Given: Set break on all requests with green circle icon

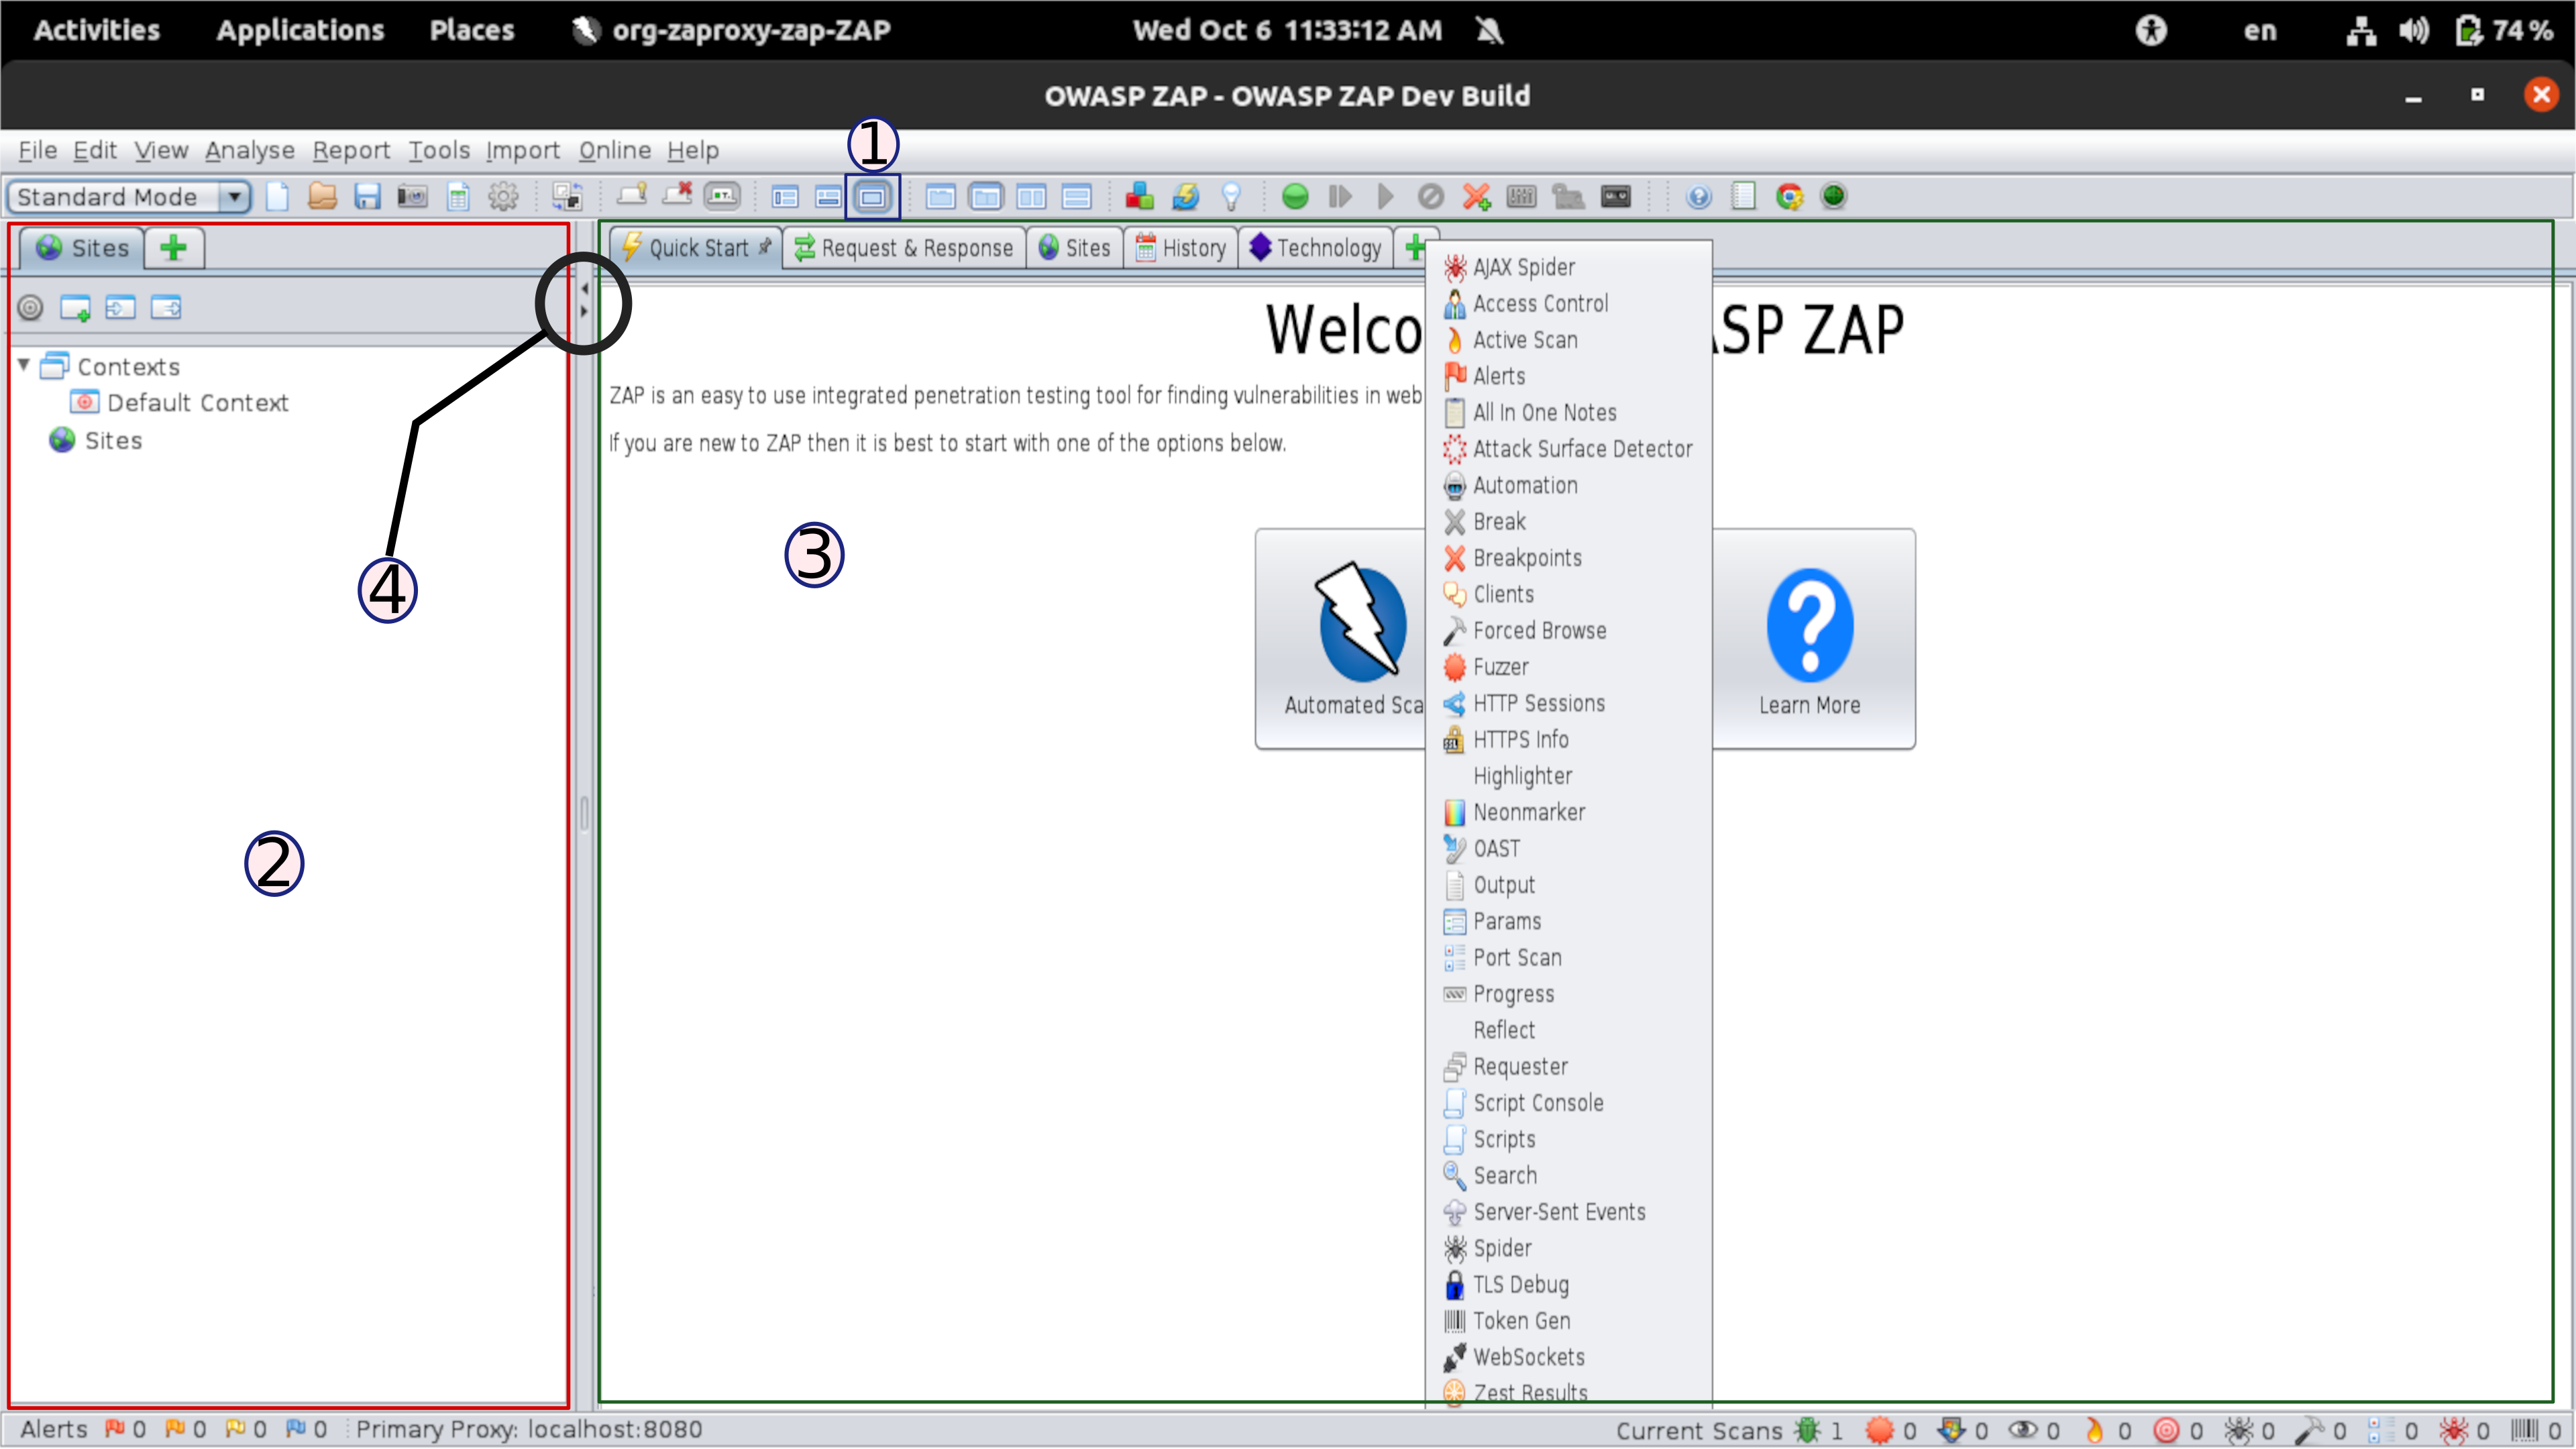Looking at the screenshot, I should (x=1295, y=197).
